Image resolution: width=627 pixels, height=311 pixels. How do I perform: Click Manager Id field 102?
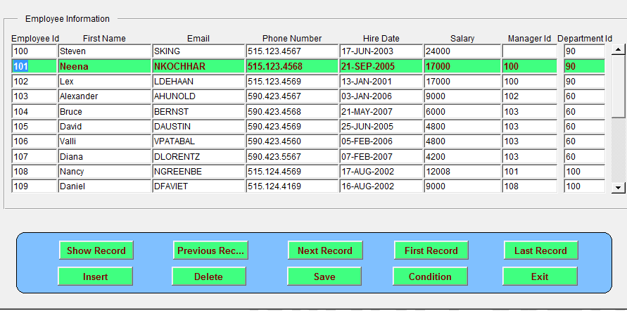(530, 96)
